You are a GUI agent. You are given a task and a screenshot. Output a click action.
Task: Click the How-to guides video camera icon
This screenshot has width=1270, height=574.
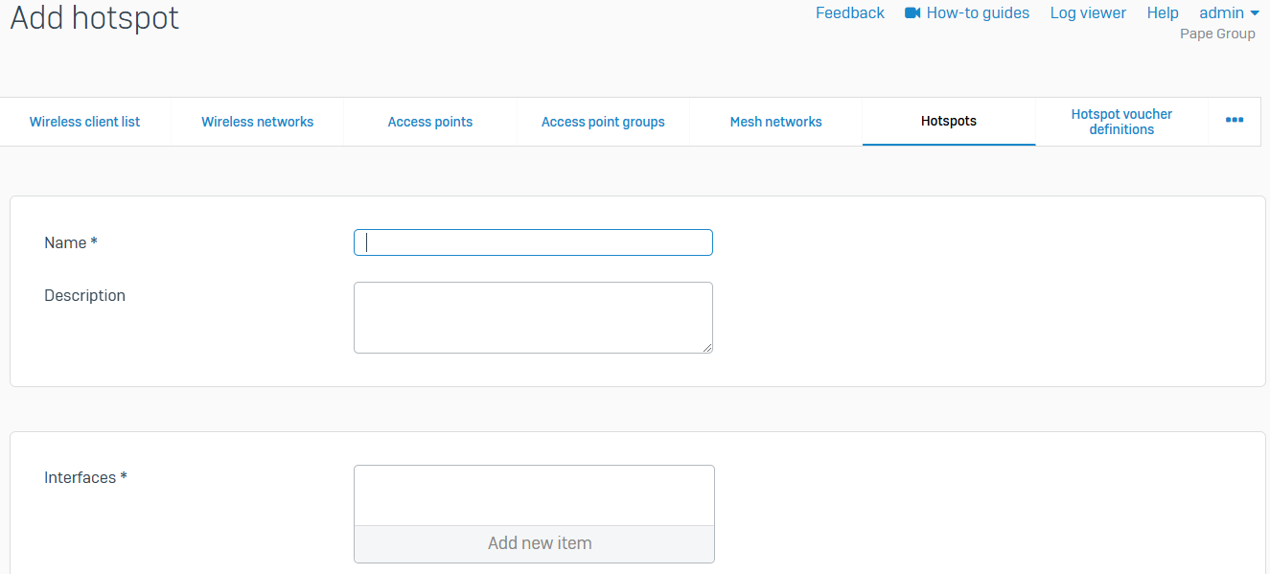tap(912, 13)
